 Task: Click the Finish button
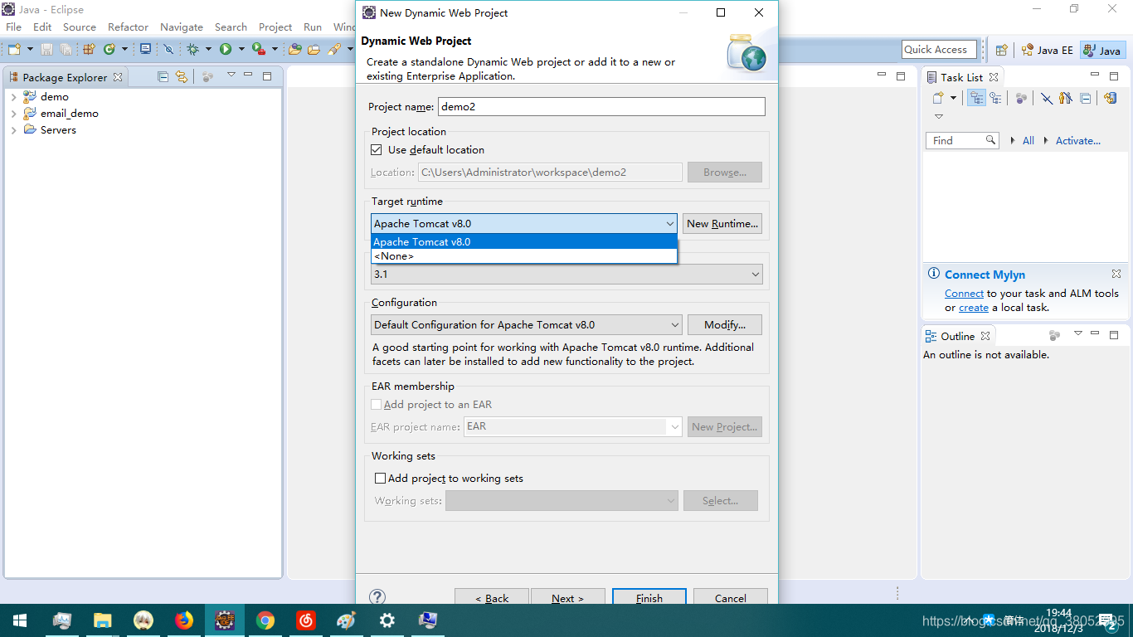(649, 598)
